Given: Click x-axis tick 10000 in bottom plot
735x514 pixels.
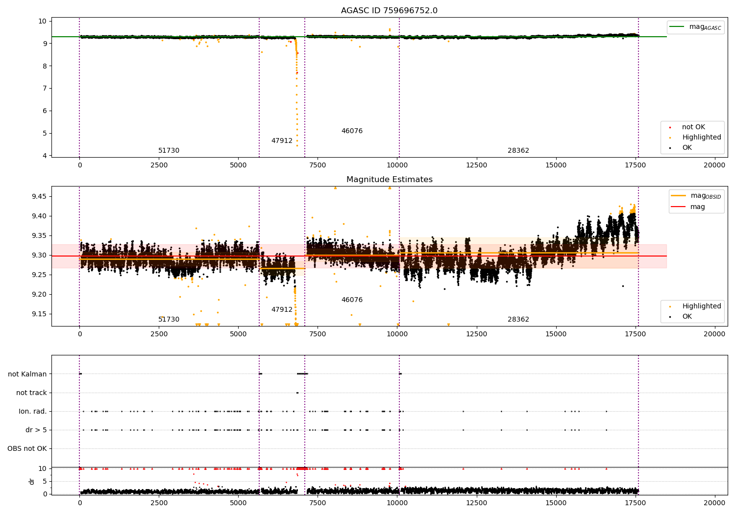Looking at the screenshot, I should click(397, 503).
